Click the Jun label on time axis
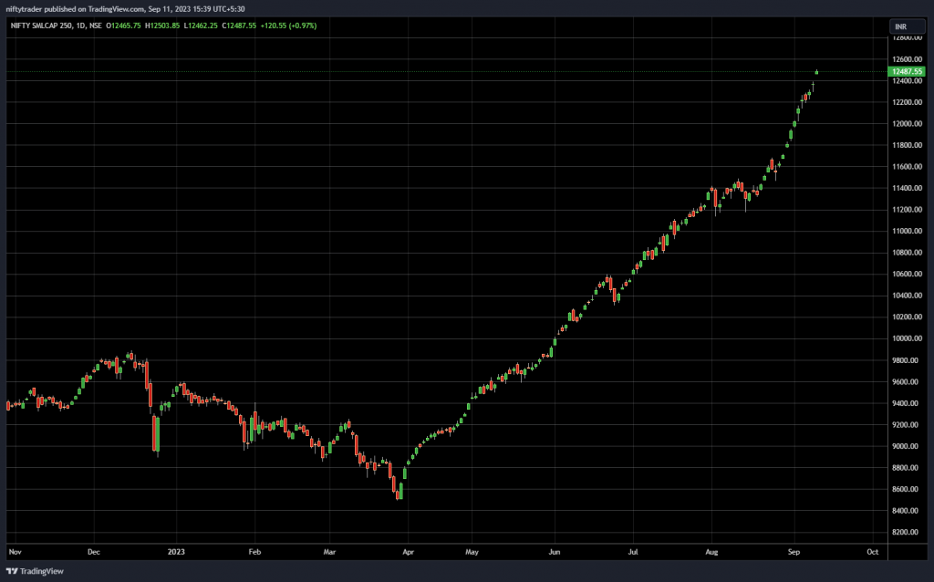The height and width of the screenshot is (582, 934). [554, 552]
